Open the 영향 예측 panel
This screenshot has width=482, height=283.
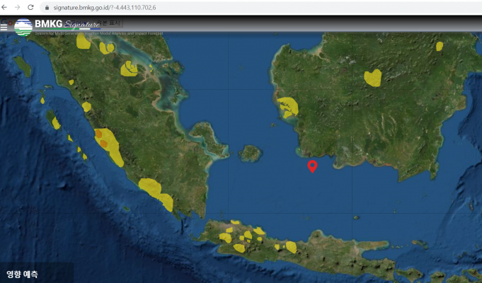point(23,273)
